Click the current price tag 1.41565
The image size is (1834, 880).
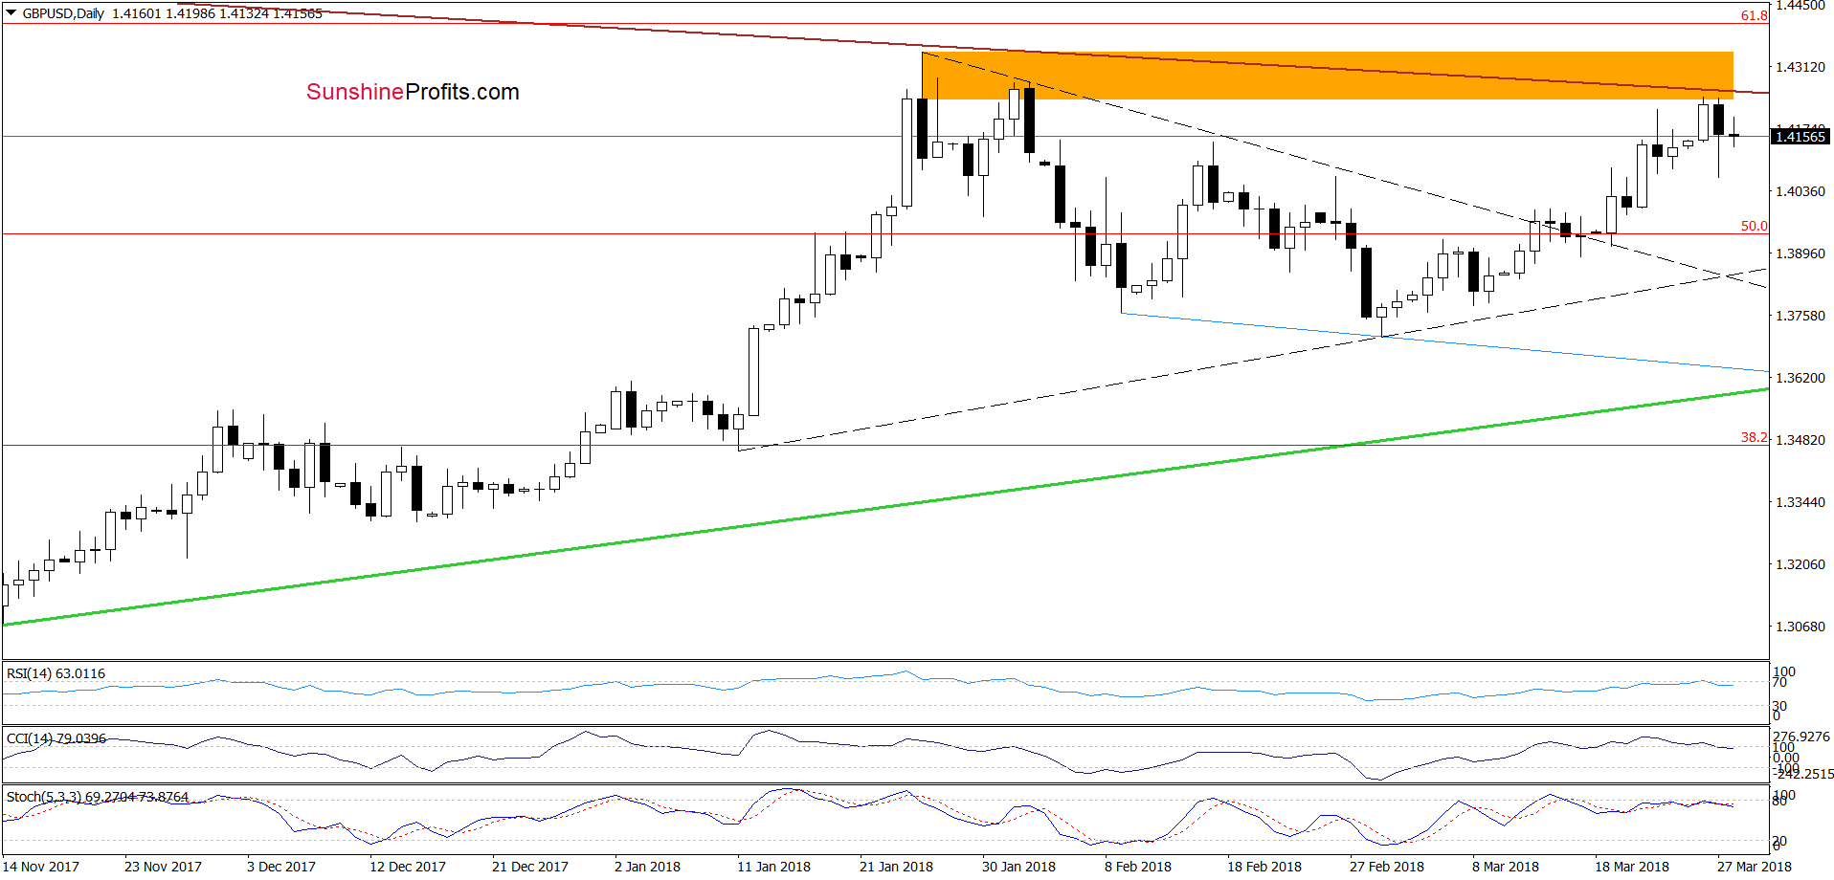(1800, 137)
